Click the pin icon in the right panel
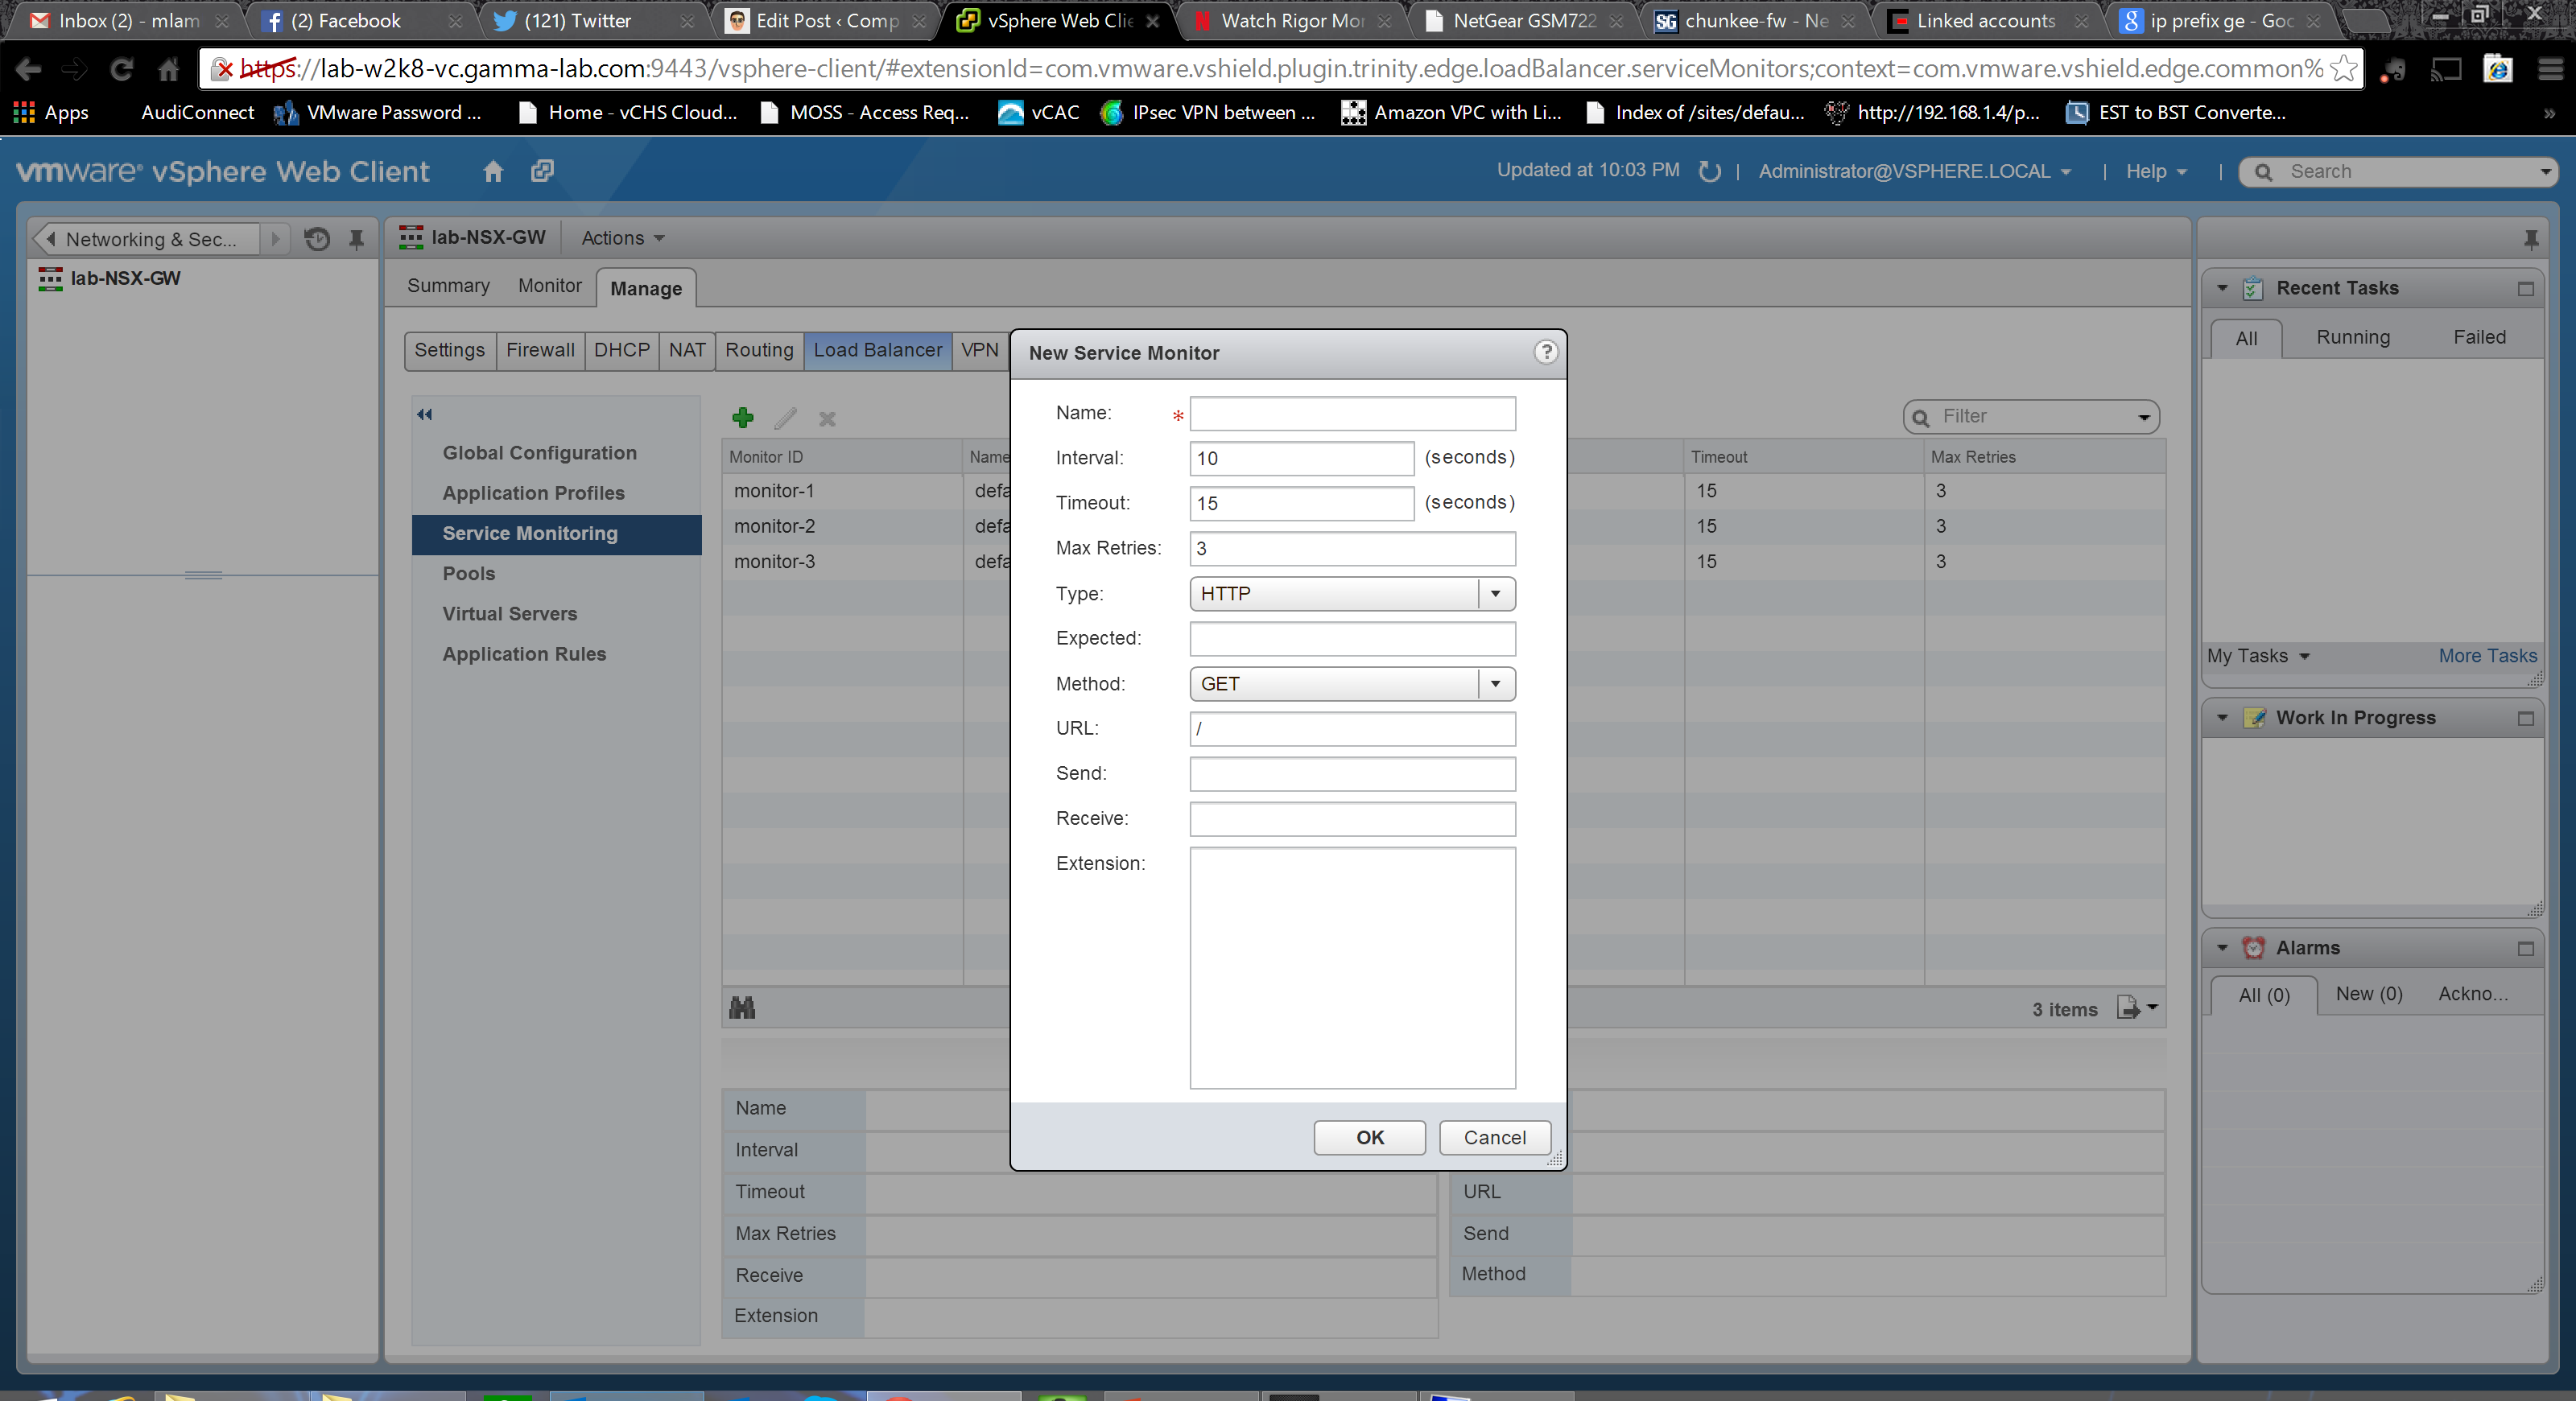The width and height of the screenshot is (2576, 1401). click(2530, 239)
